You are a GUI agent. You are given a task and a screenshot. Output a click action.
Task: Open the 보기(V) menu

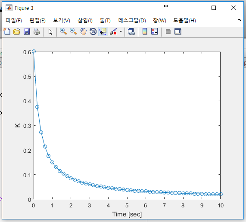(62, 20)
